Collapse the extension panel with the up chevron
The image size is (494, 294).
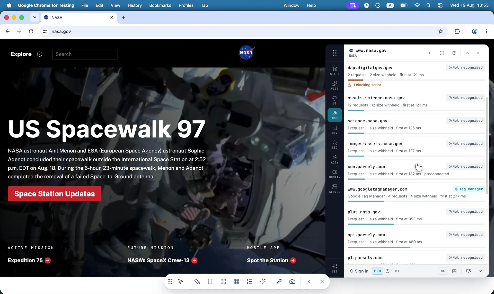(x=468, y=53)
